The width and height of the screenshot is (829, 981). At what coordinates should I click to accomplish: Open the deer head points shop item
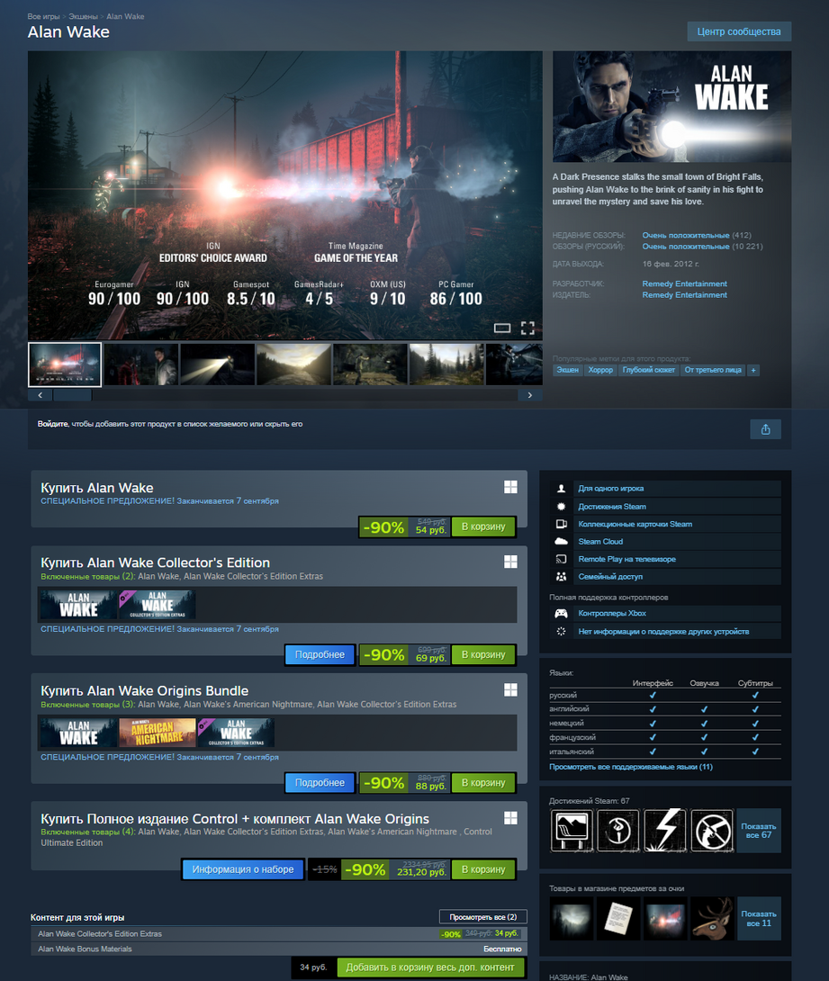712,918
